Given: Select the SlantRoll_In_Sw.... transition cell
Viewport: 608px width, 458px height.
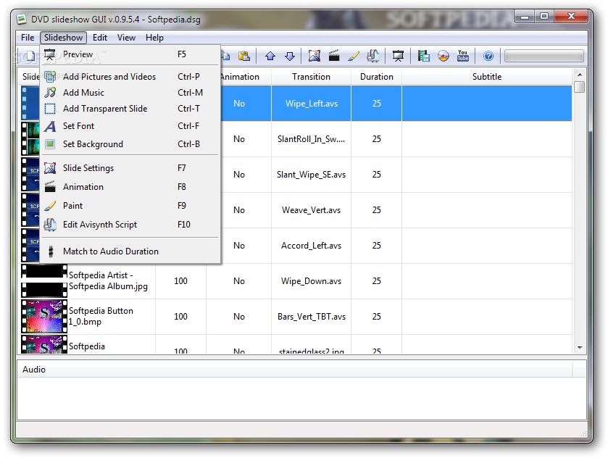Looking at the screenshot, I should coord(312,139).
